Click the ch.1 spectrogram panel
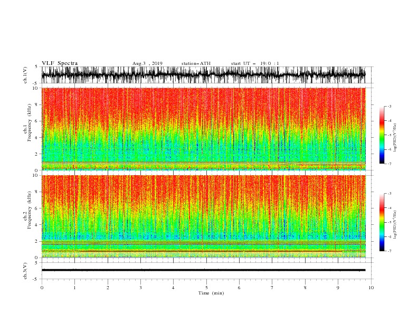The height and width of the screenshot is (323, 418). (x=203, y=129)
